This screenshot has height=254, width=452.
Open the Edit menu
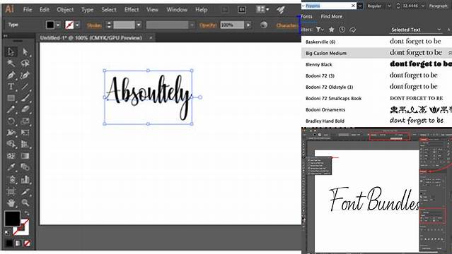pos(44,9)
